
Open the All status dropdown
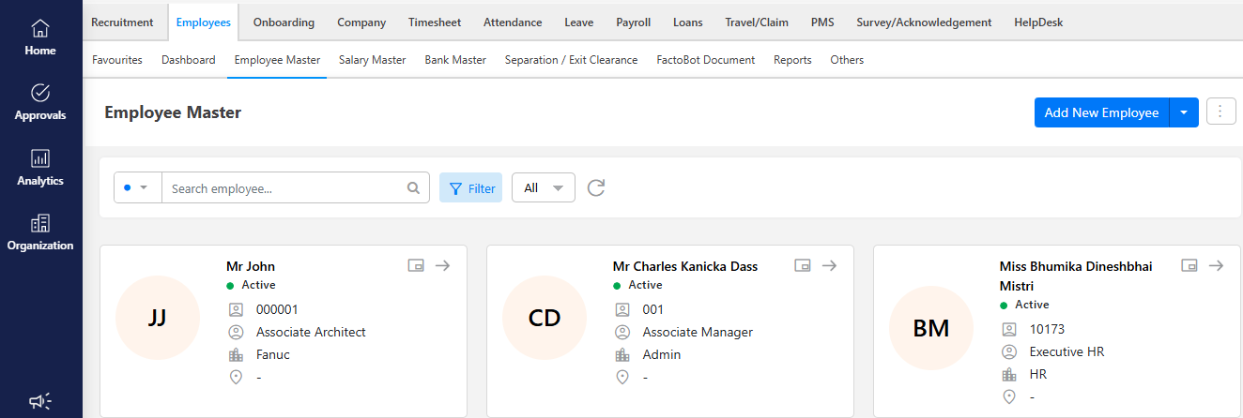pos(544,188)
